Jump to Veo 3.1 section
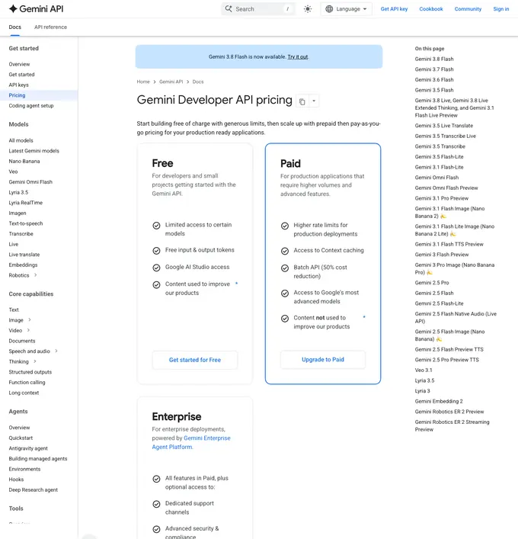Image resolution: width=518 pixels, height=539 pixels. (x=424, y=371)
